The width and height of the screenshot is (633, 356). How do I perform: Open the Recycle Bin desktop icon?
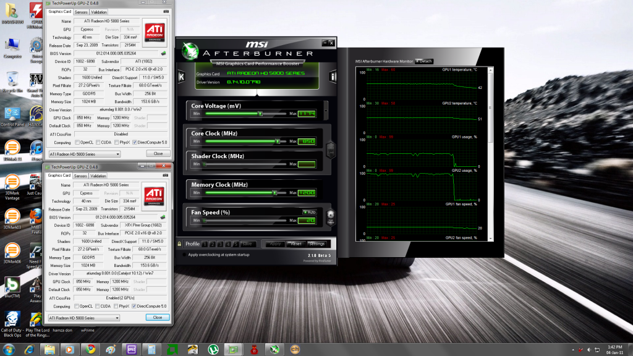12,82
